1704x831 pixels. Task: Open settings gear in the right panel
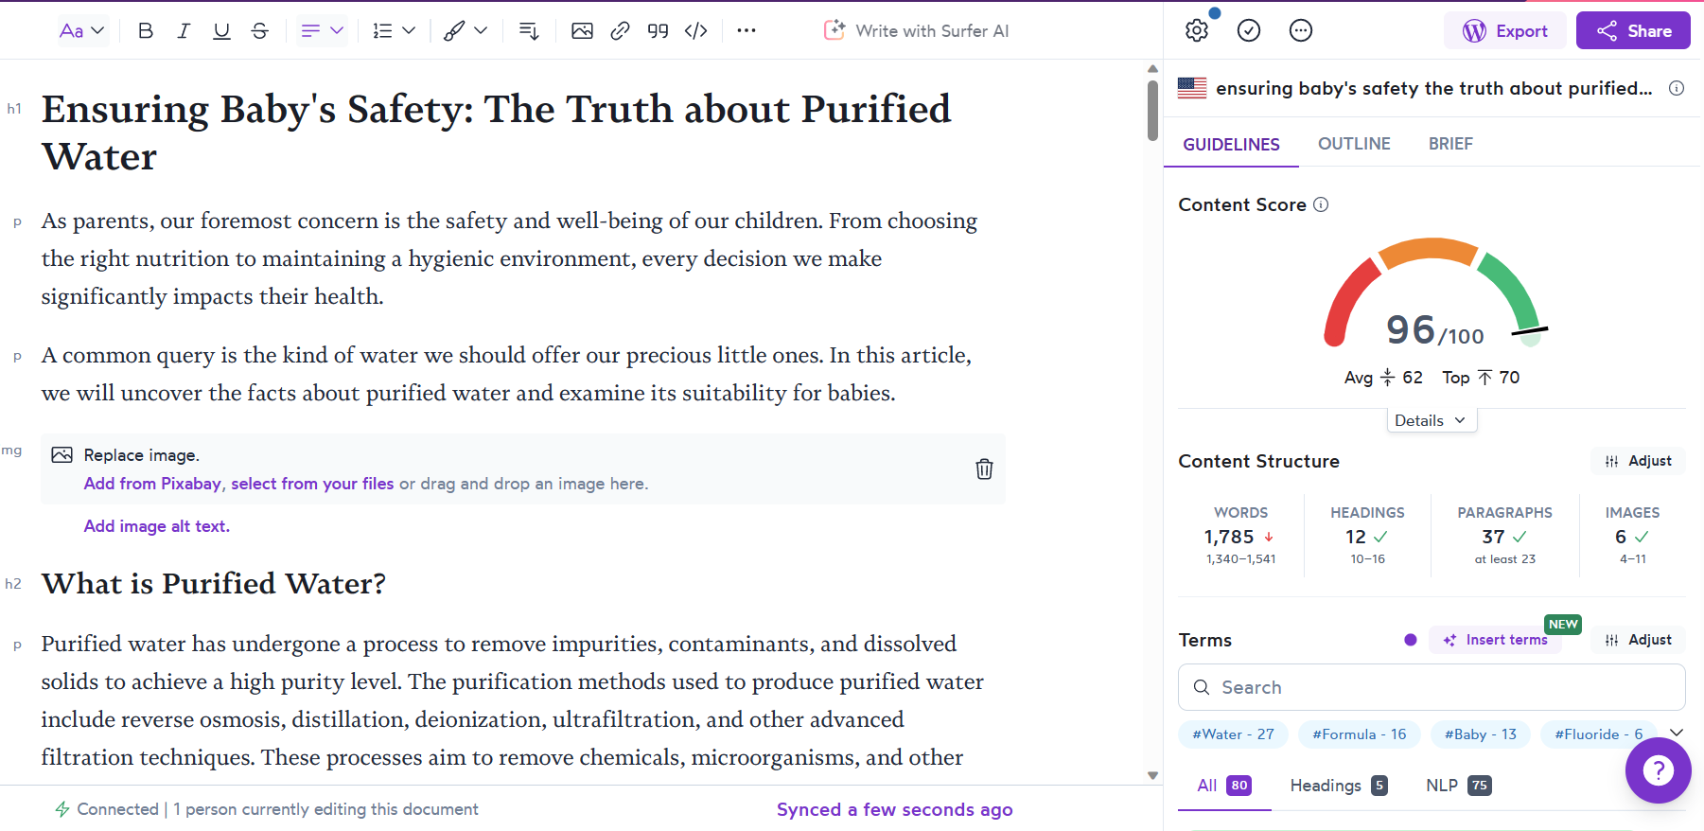tap(1197, 30)
